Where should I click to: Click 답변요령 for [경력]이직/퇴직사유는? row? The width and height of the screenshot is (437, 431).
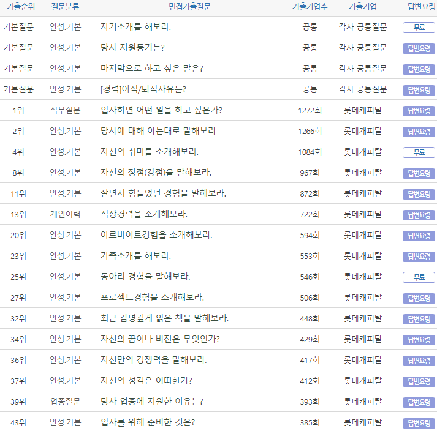419,90
